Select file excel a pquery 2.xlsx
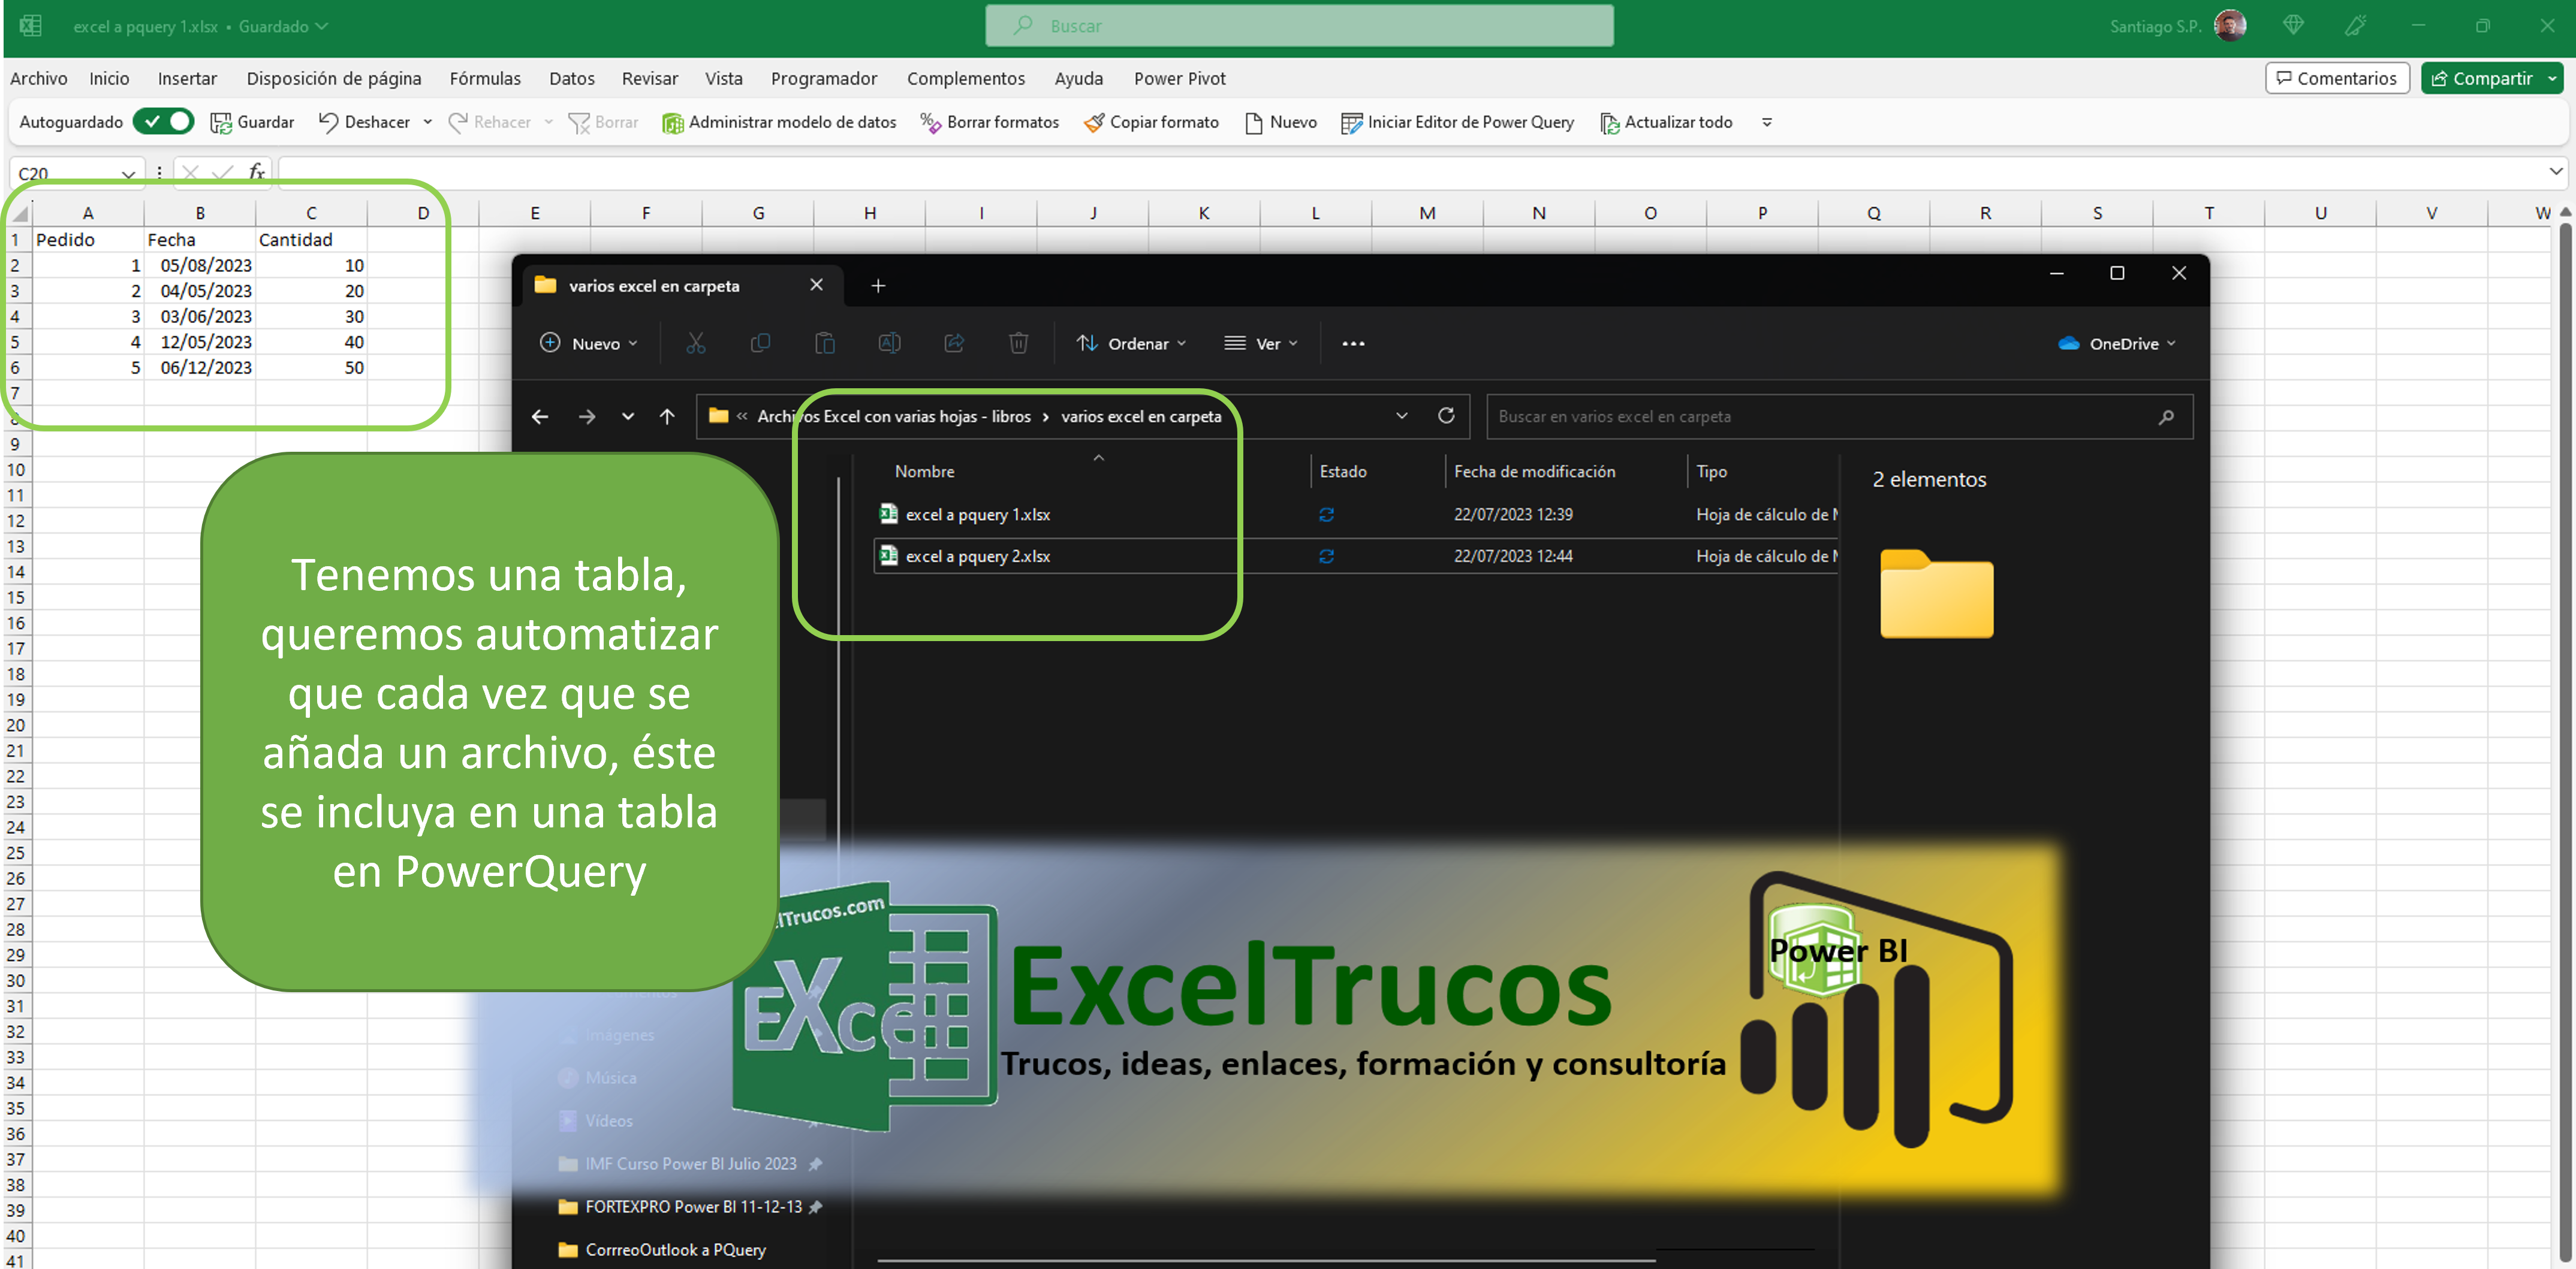The image size is (2576, 1269). tap(977, 555)
